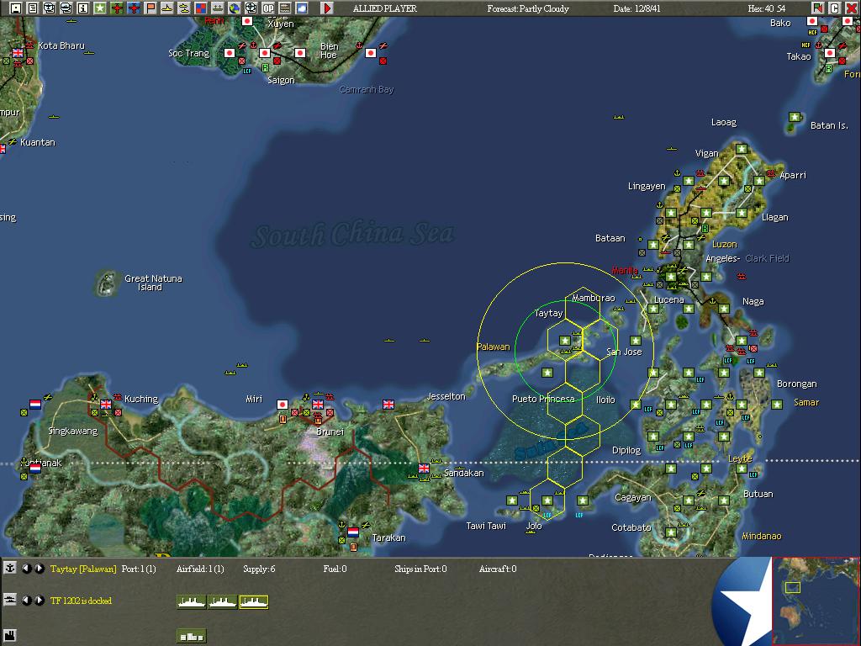Click Japanese flag at Takao
861x646 pixels.
tap(830, 53)
